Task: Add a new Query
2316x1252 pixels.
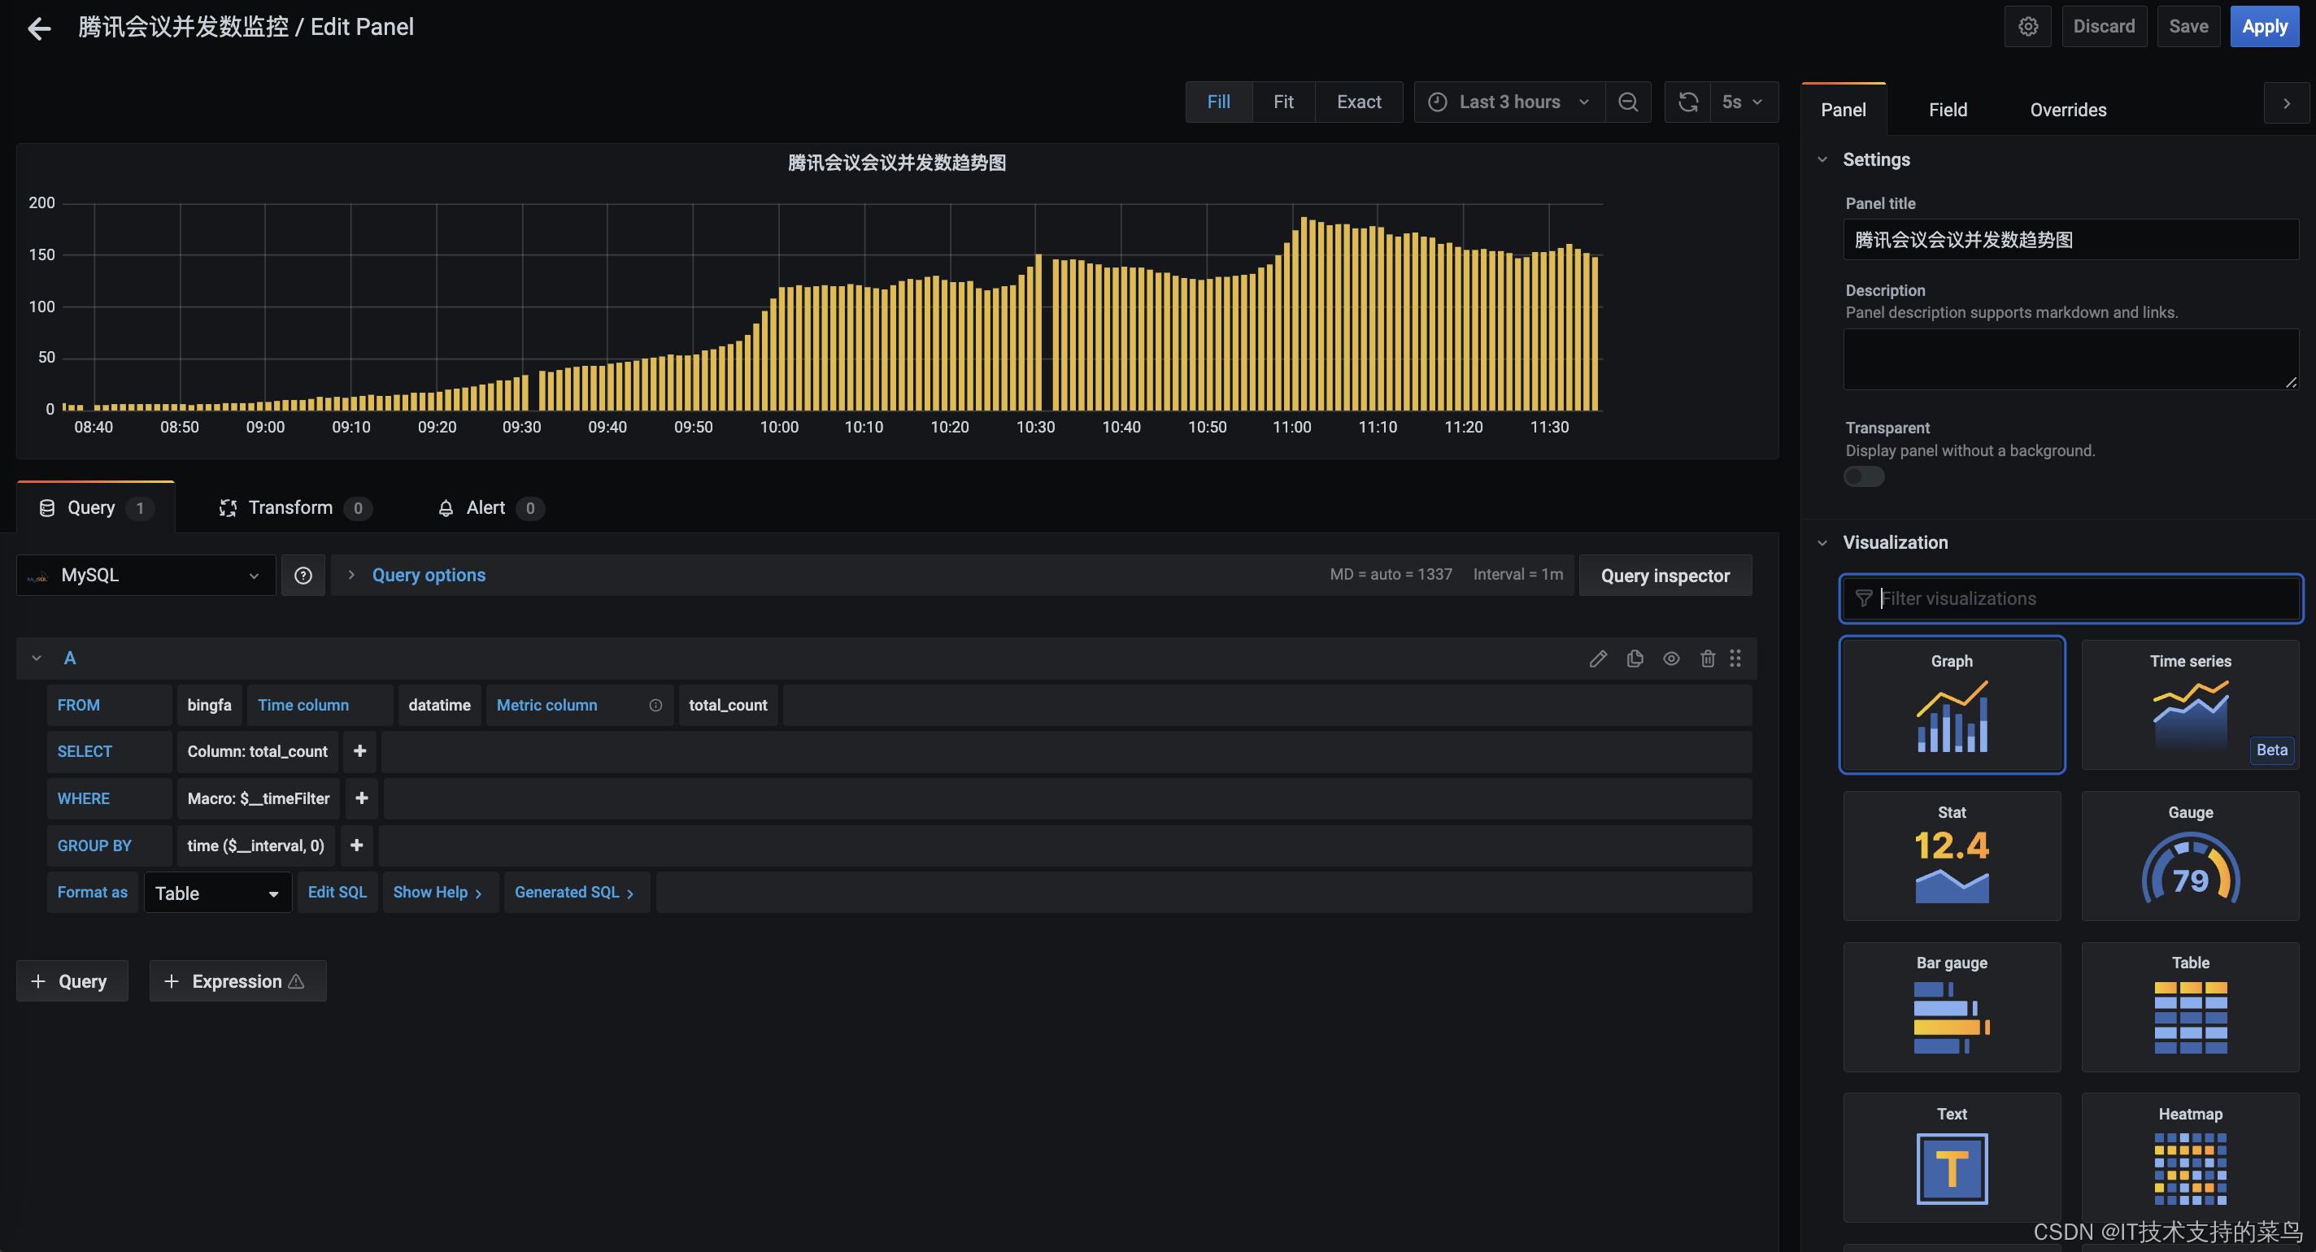Action: [72, 982]
